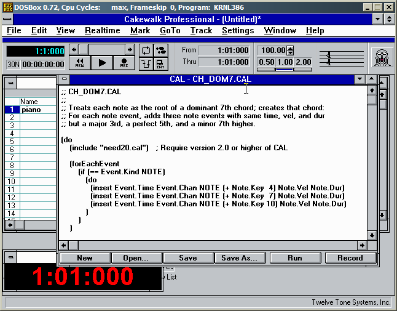Open the Help menu
The height and width of the screenshot is (311, 397).
point(315,30)
